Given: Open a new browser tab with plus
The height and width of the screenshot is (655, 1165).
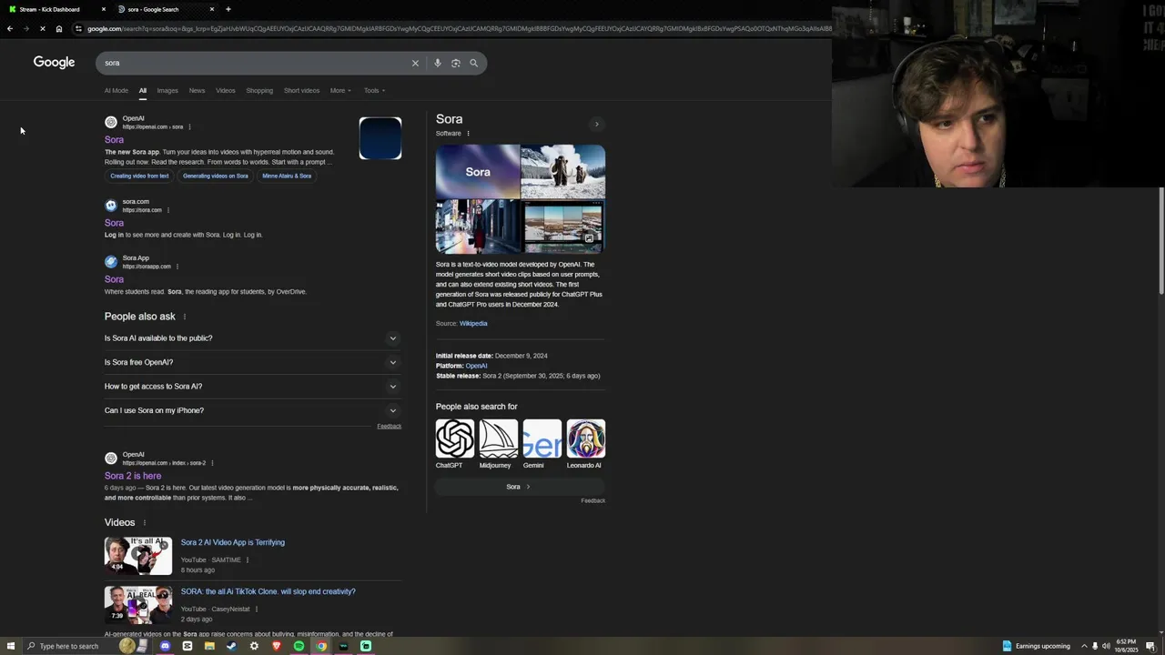Looking at the screenshot, I should click(x=228, y=9).
